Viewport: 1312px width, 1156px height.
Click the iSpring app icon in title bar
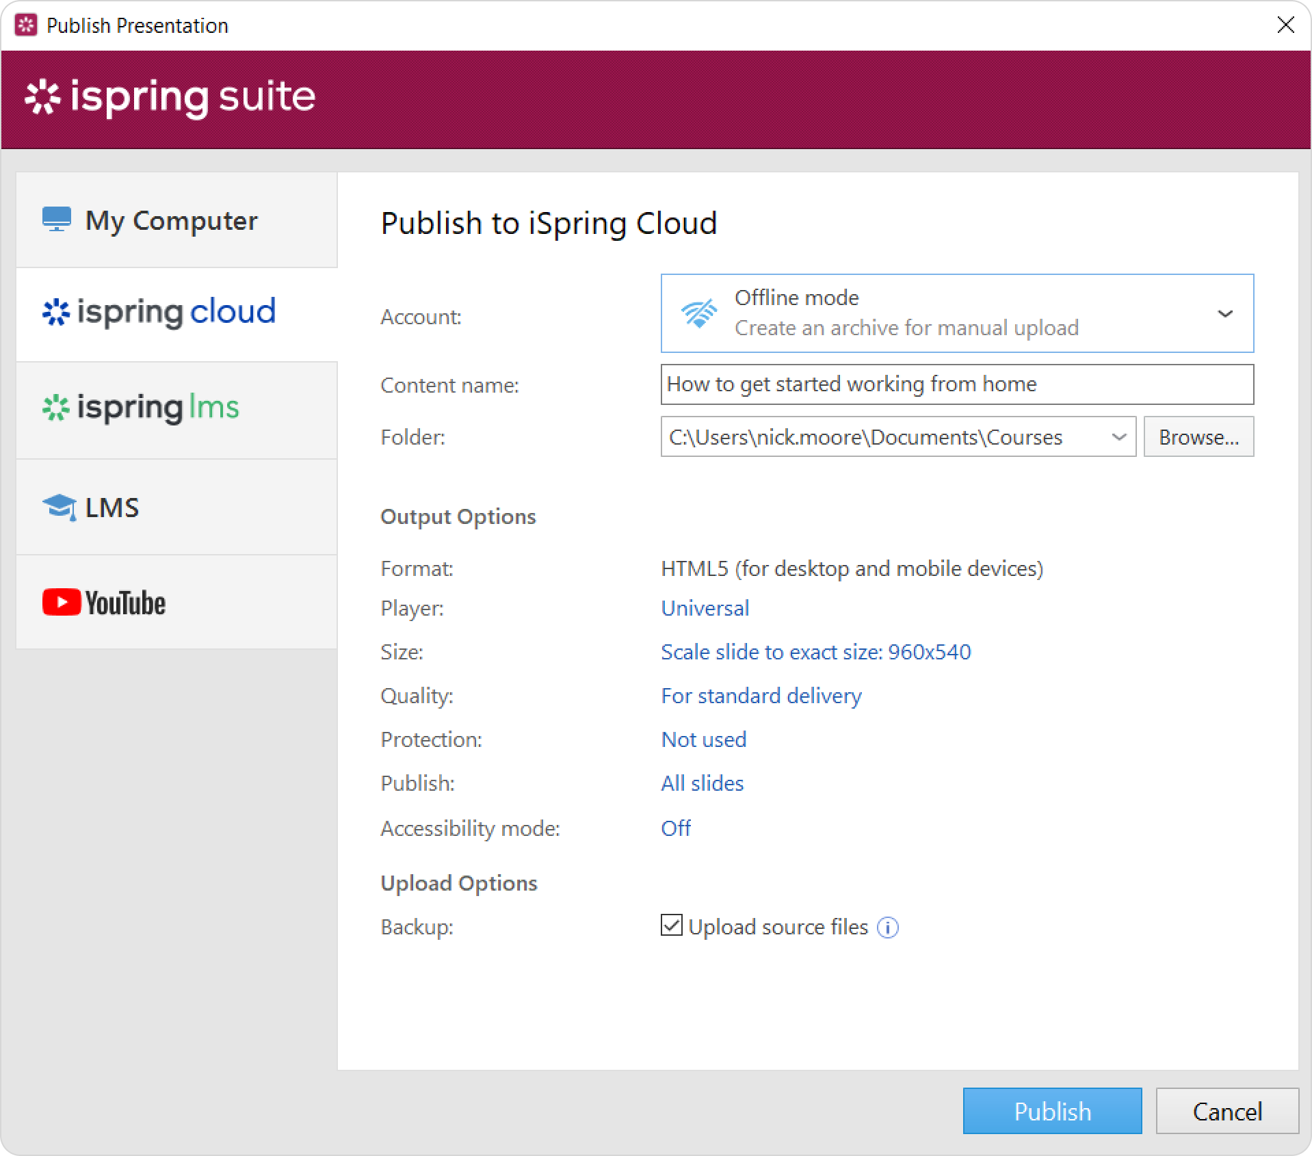coord(26,25)
